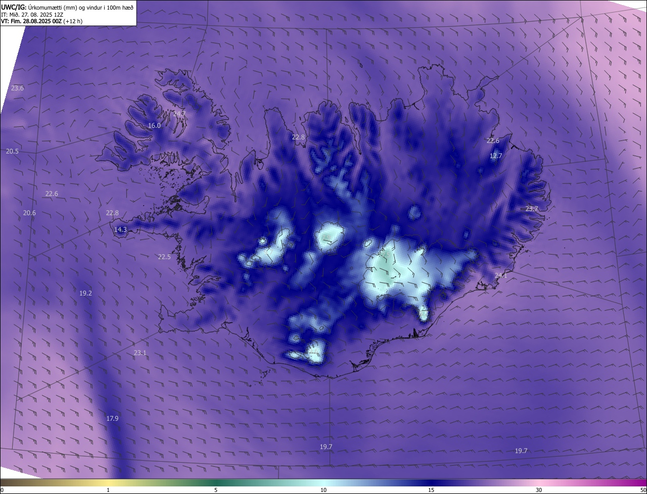Click the colorbar tick label '5'
The width and height of the screenshot is (647, 494).
coord(216,490)
